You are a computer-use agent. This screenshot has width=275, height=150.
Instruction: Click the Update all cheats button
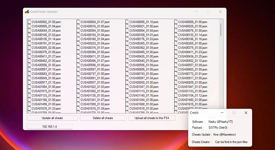pyautogui.click(x=52, y=118)
